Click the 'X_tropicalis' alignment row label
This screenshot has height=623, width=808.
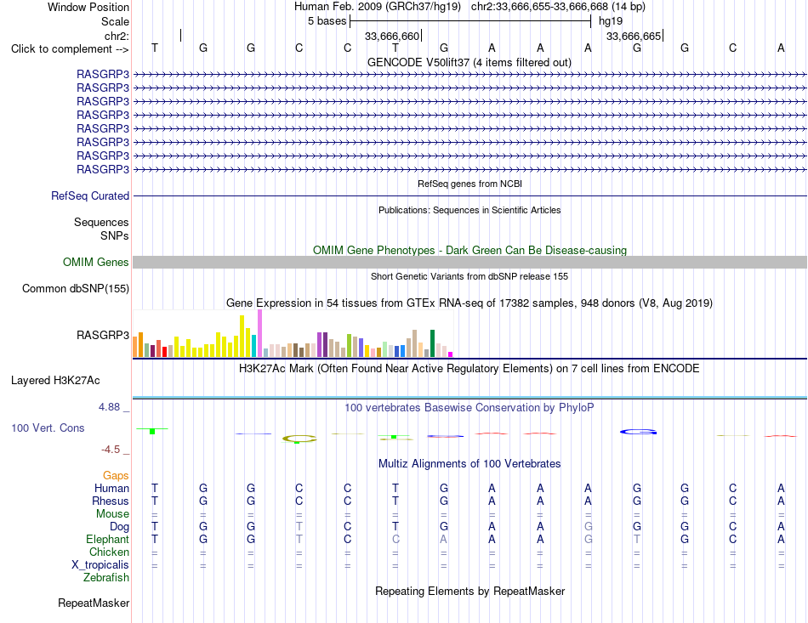[x=100, y=565]
